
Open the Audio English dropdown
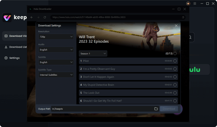click(x=56, y=50)
